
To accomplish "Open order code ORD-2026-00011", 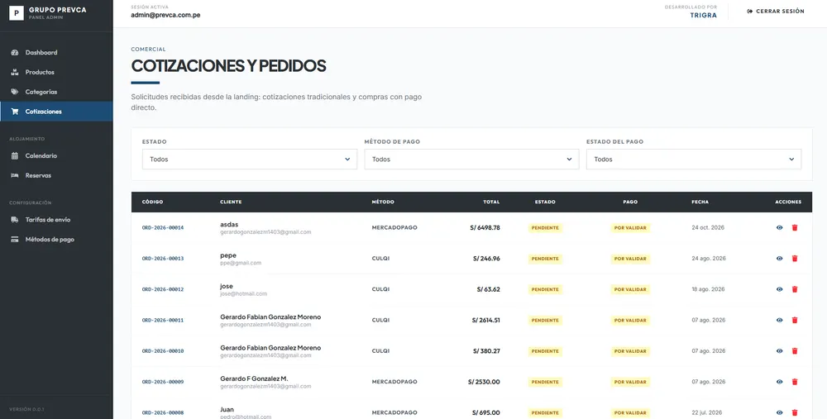I will point(163,321).
